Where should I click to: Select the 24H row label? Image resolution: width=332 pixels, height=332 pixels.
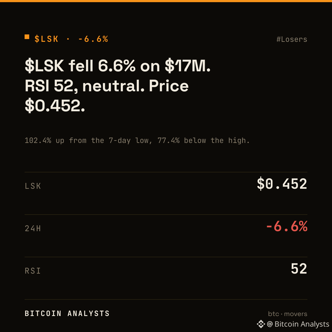click(x=33, y=228)
